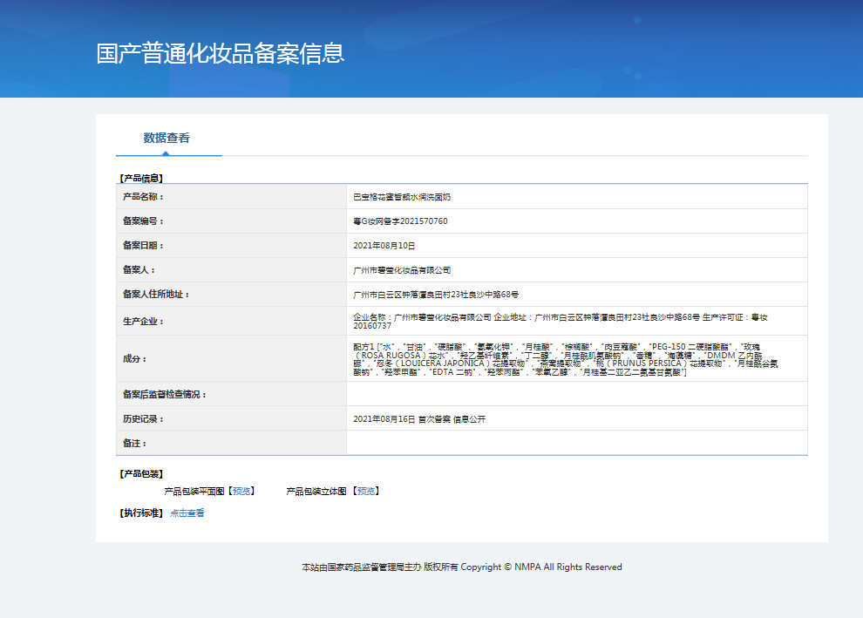The height and width of the screenshot is (618, 863).
Task: Click the 成分 row label
Action: click(x=134, y=359)
